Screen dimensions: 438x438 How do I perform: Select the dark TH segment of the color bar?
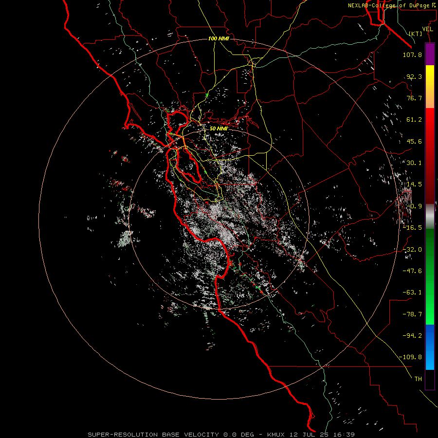430,380
